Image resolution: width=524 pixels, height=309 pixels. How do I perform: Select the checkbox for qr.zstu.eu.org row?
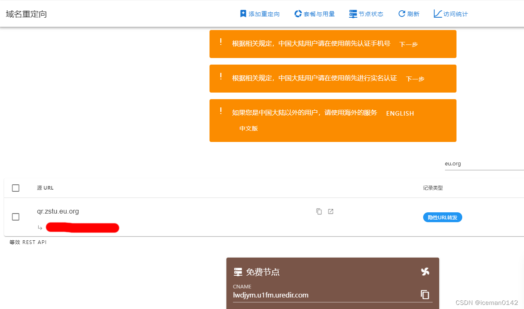coord(15,217)
